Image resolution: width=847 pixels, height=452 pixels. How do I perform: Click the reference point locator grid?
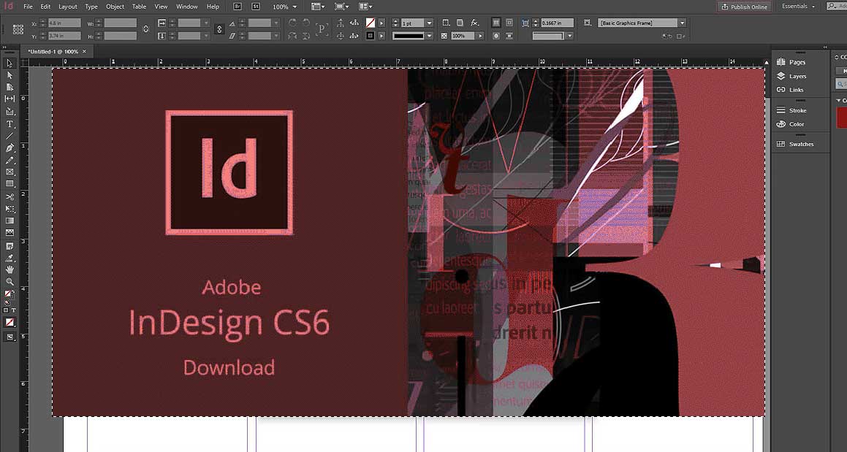(x=18, y=29)
